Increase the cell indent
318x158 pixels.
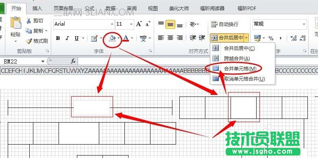click(202, 37)
